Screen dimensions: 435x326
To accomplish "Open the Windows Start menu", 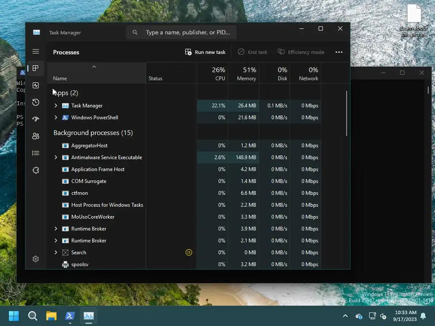I will [14, 316].
